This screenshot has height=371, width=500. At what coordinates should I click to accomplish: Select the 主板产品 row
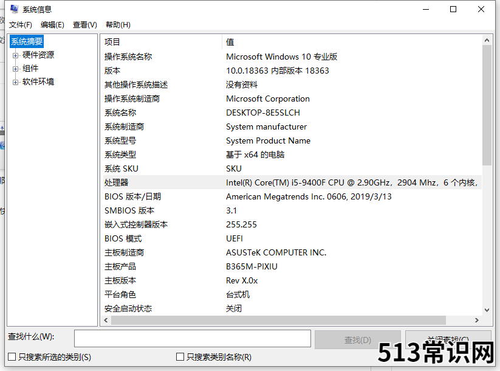pos(292,267)
